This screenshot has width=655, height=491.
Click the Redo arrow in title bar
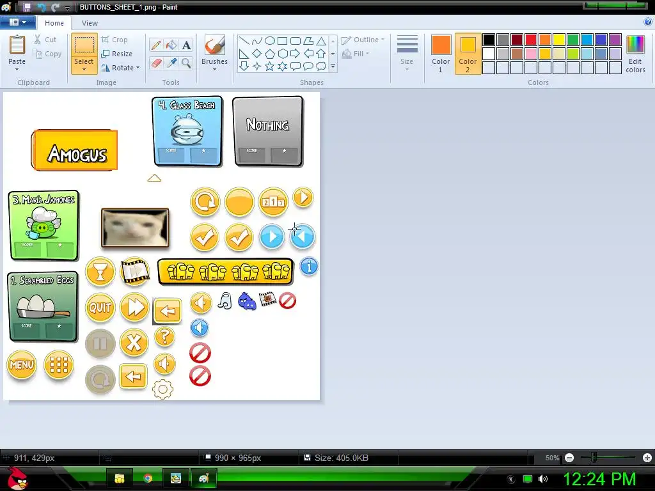[55, 7]
